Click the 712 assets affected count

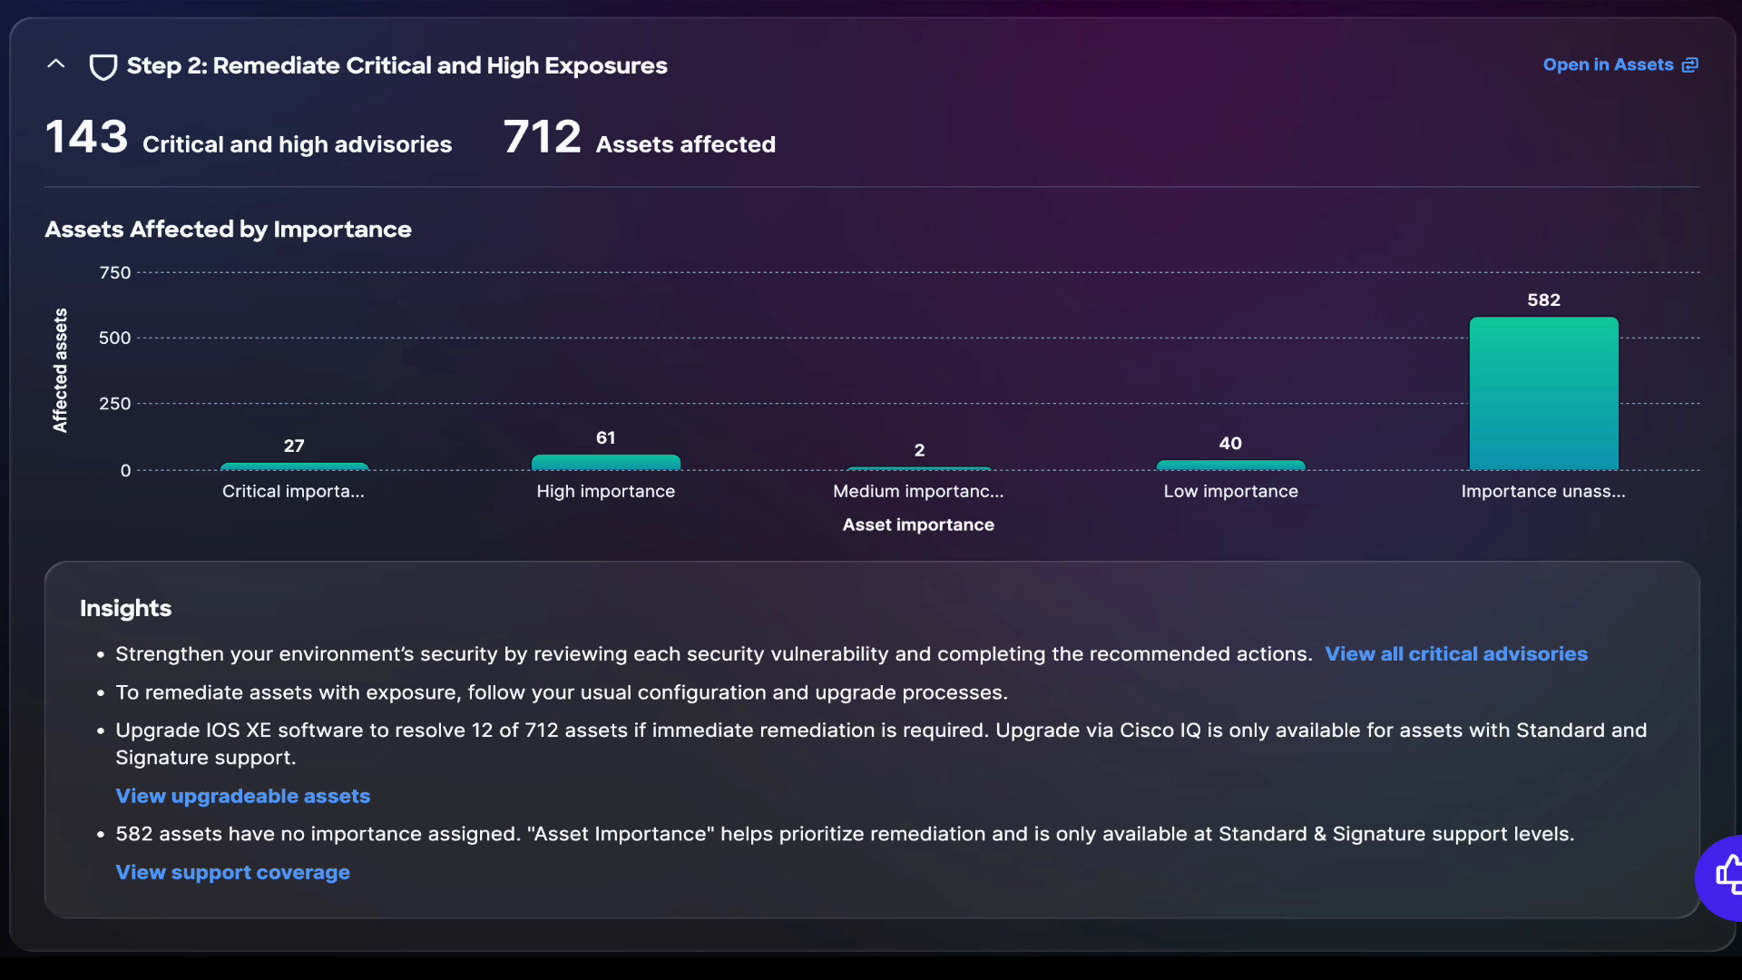click(x=543, y=138)
